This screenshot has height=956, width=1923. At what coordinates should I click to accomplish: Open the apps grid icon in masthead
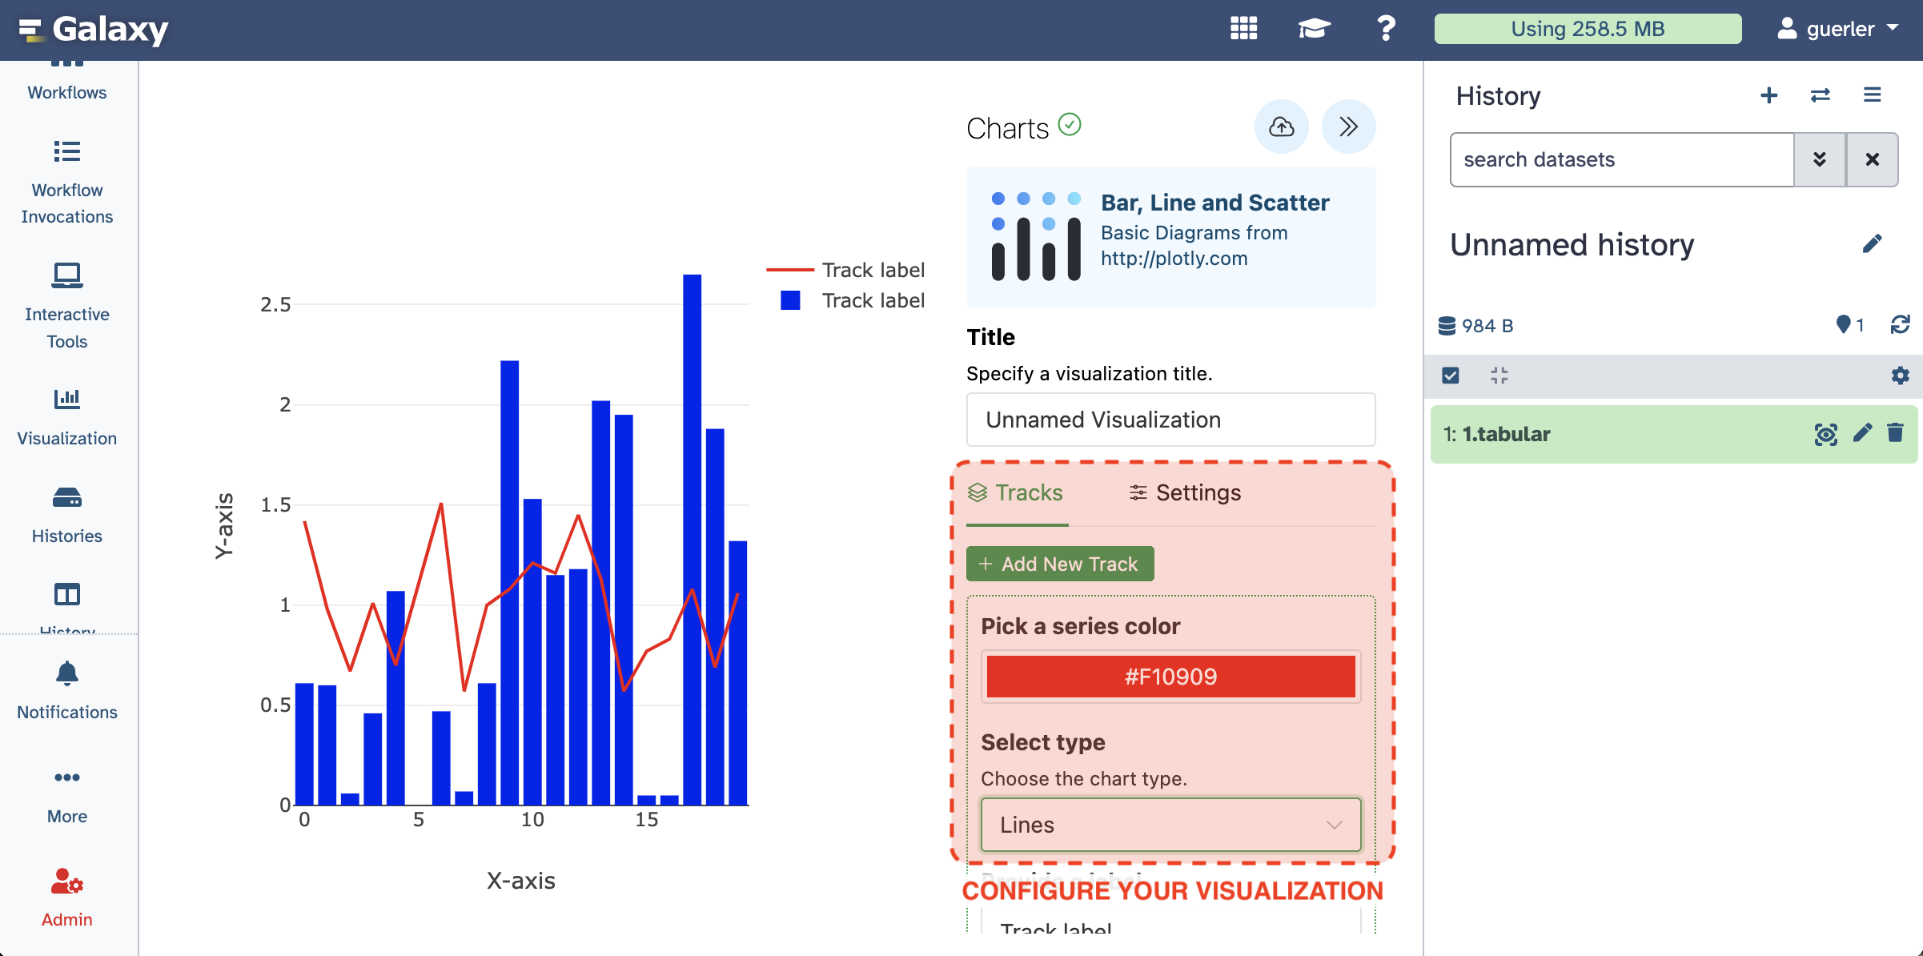1243,29
